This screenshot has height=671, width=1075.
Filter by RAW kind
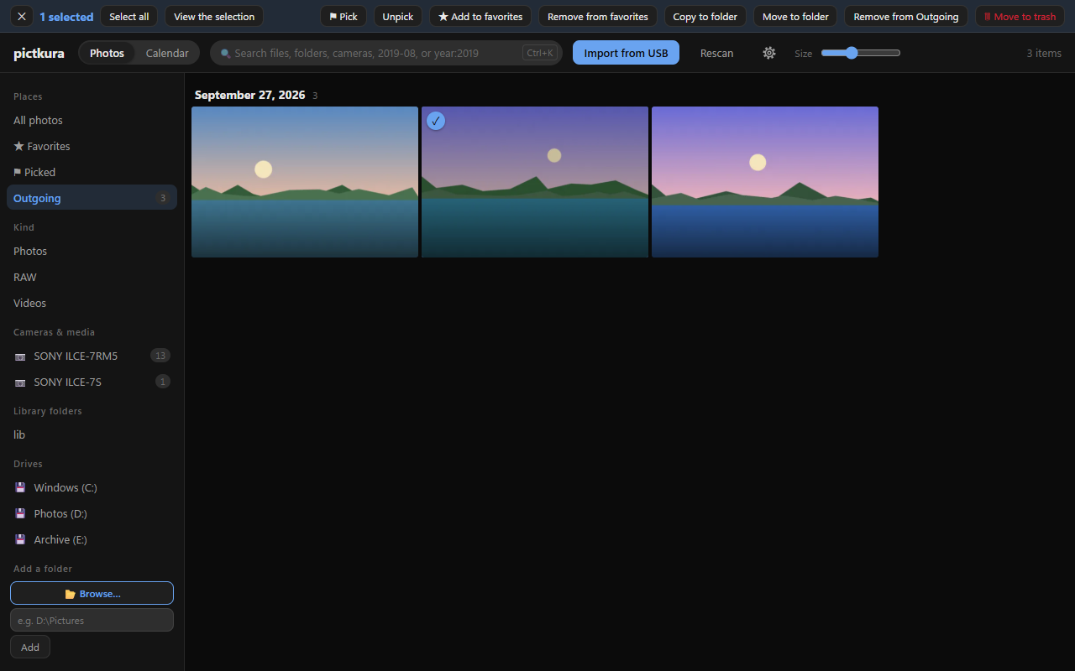pyautogui.click(x=92, y=278)
